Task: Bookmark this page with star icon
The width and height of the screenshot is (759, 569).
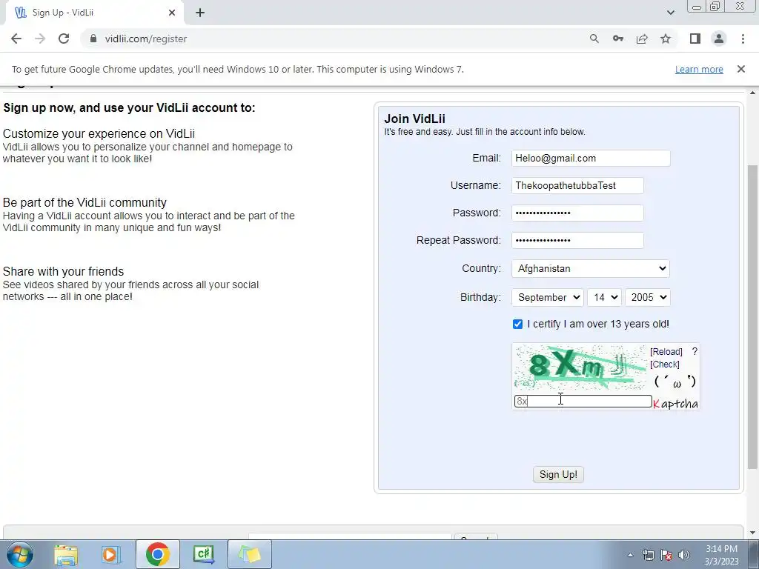Action: point(666,39)
